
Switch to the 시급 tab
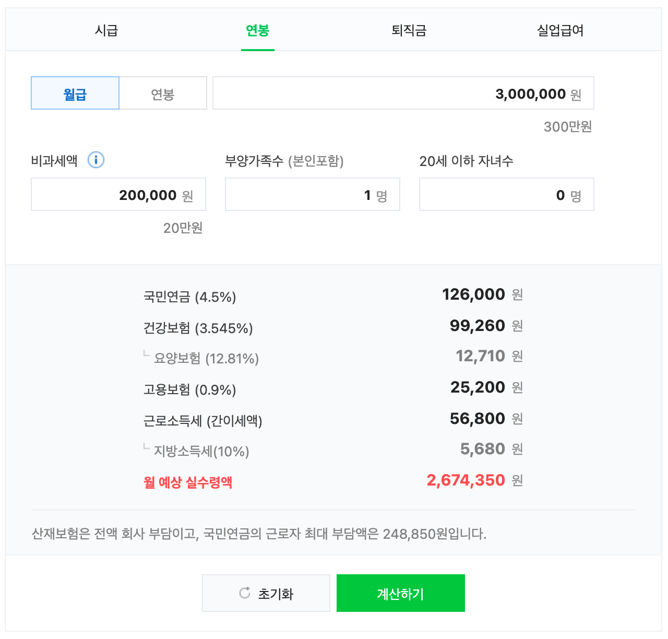point(106,30)
